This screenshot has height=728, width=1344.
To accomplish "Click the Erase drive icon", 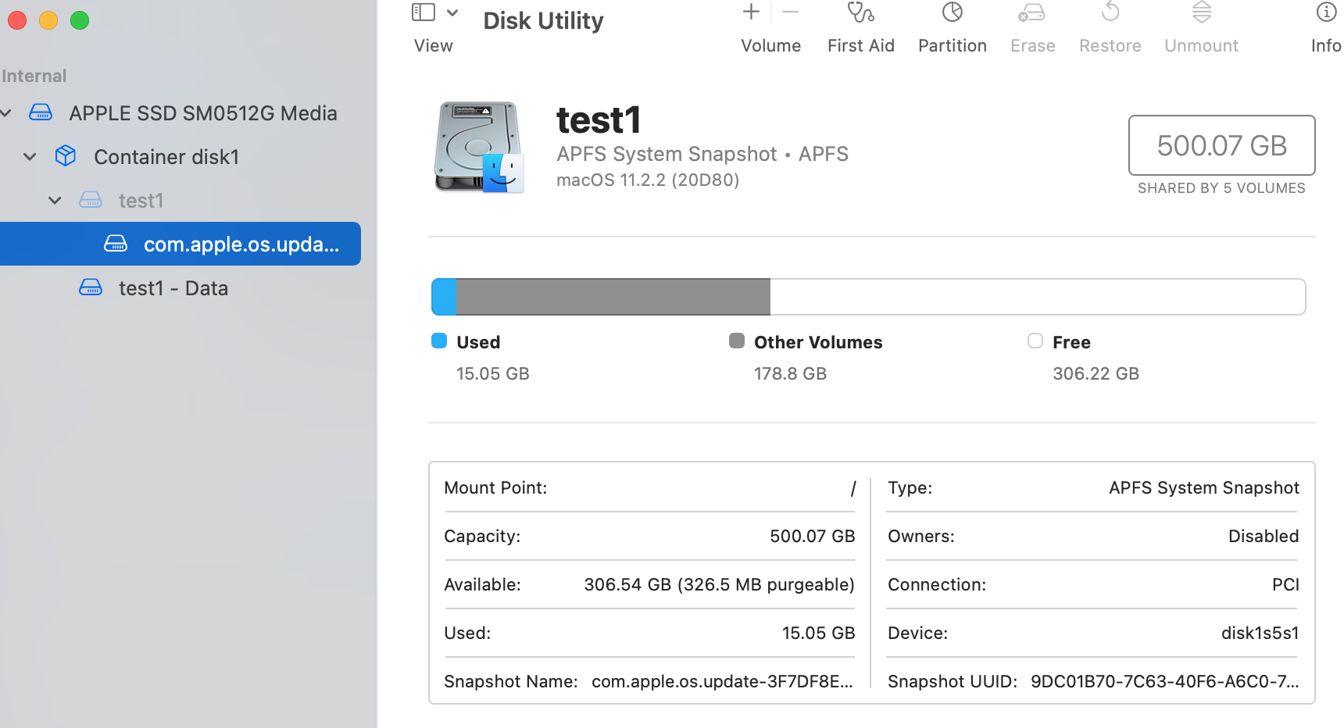I will (1032, 12).
